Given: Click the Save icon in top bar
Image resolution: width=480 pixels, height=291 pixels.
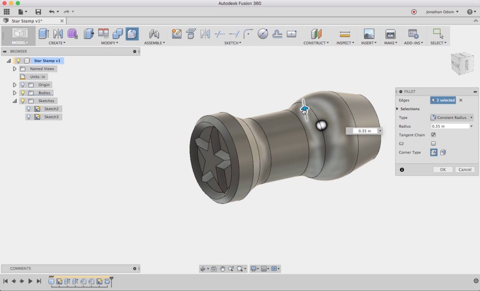Looking at the screenshot, I should 38,11.
